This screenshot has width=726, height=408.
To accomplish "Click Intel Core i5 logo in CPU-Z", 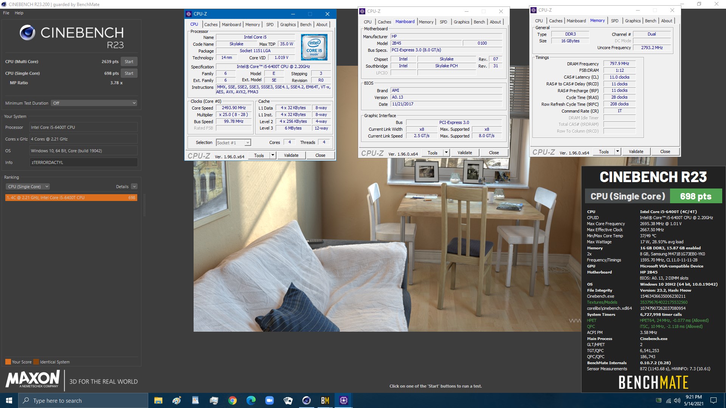I will coord(314,47).
